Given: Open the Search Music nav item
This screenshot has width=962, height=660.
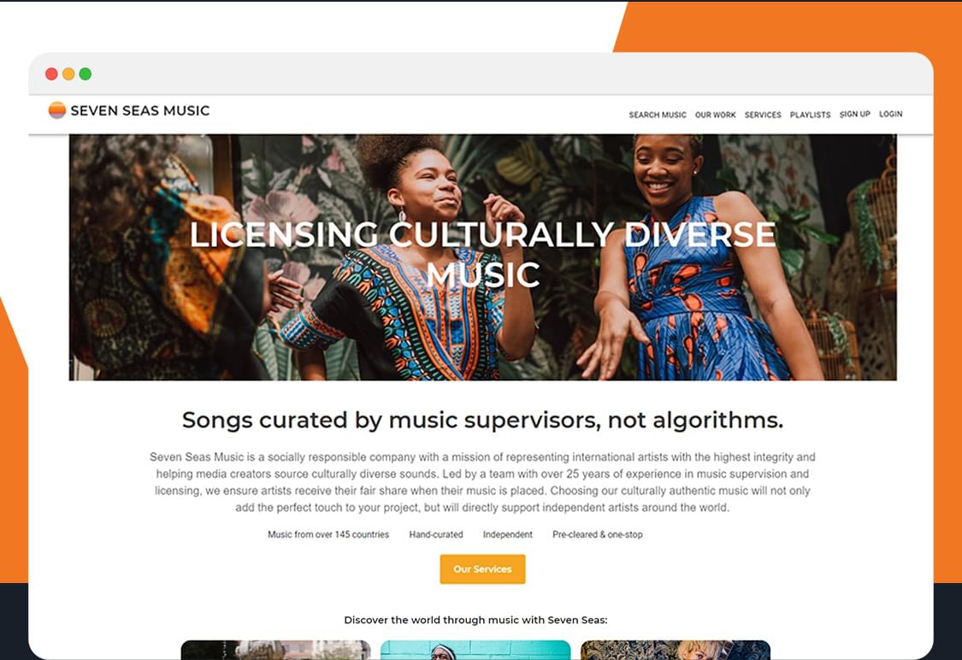Looking at the screenshot, I should point(657,115).
